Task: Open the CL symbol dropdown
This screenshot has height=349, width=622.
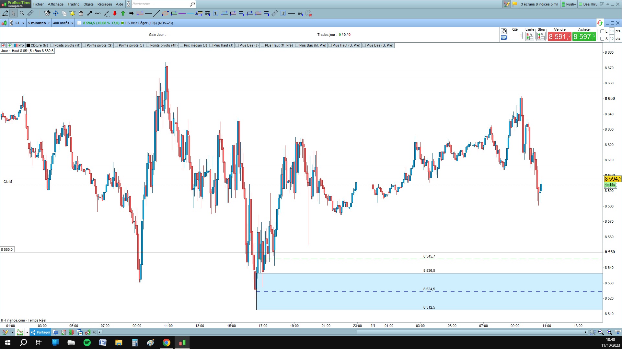Action: [20, 23]
